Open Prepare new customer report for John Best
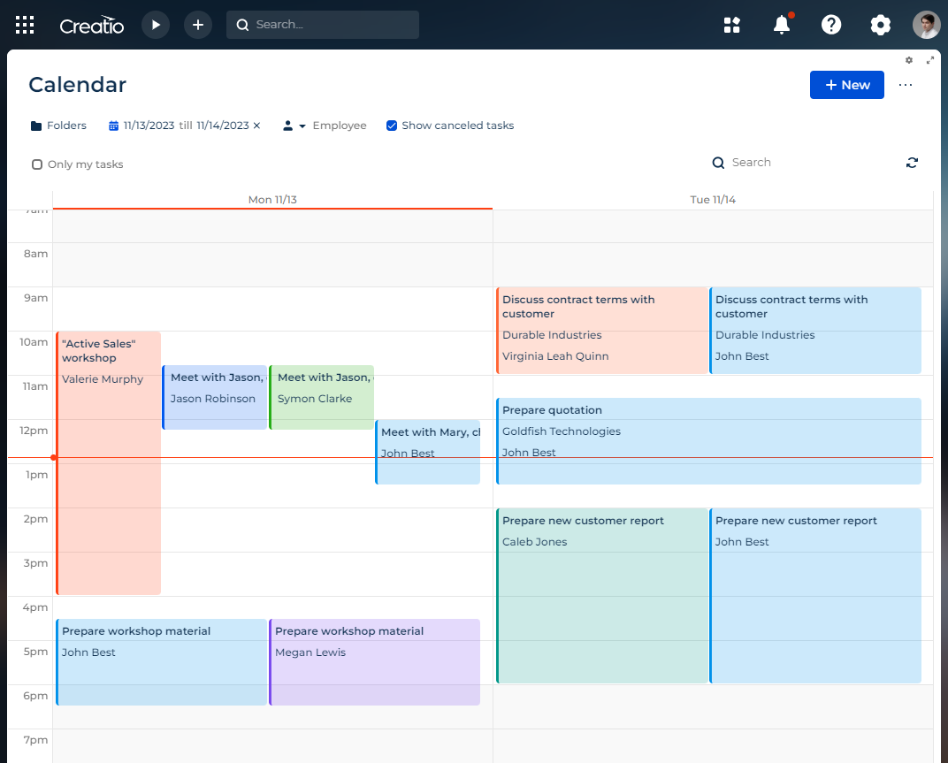Image resolution: width=948 pixels, height=763 pixels. (x=815, y=596)
